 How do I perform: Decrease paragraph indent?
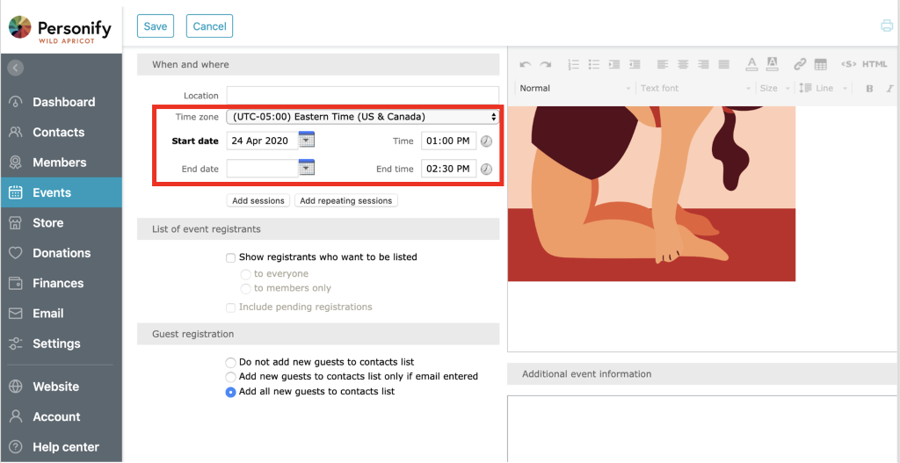click(x=635, y=65)
